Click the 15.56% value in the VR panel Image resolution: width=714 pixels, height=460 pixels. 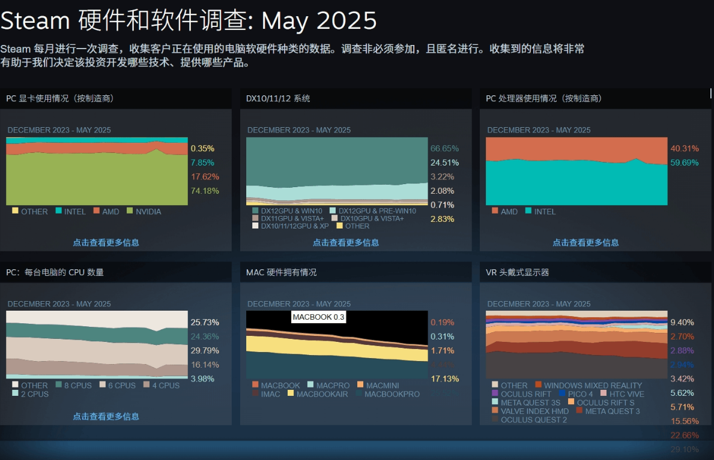[x=685, y=422]
